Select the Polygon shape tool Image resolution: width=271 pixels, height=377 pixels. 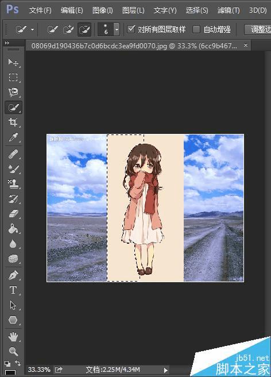coord(13,320)
